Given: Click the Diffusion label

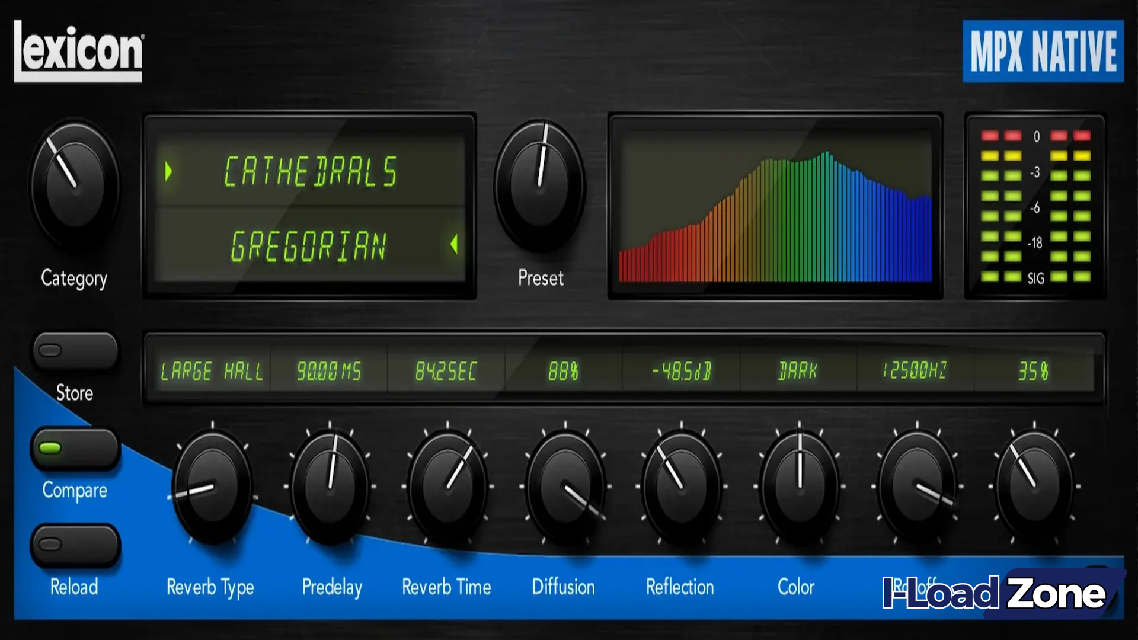Looking at the screenshot, I should pyautogui.click(x=563, y=587).
